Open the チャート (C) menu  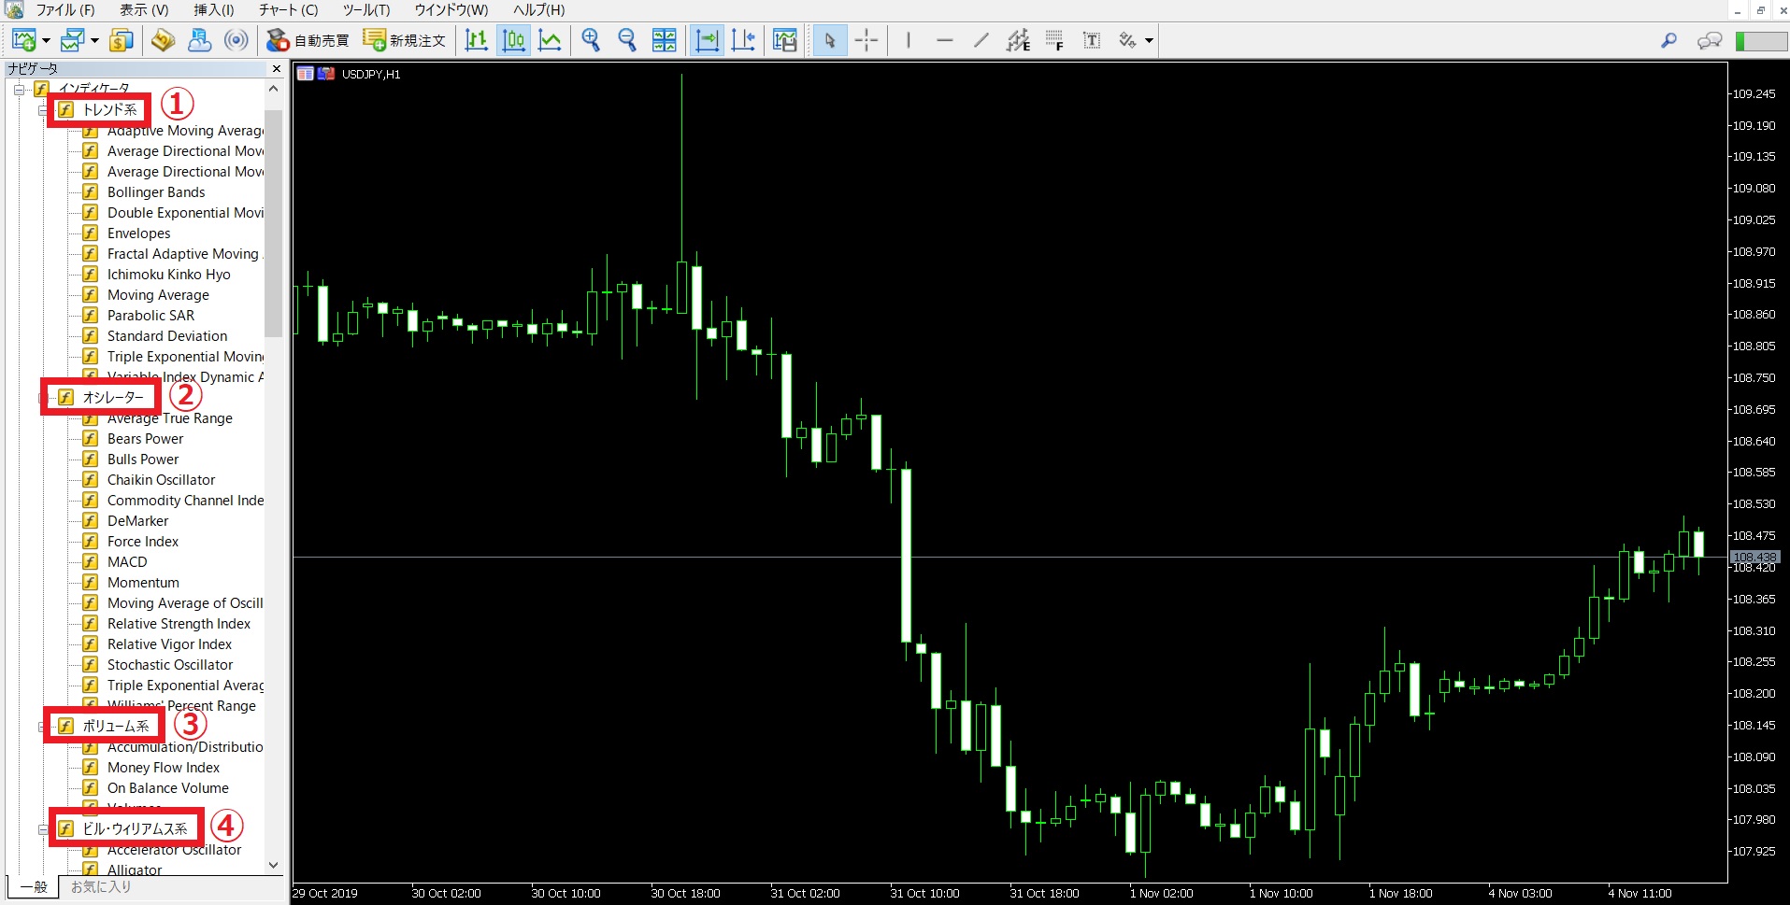289,10
